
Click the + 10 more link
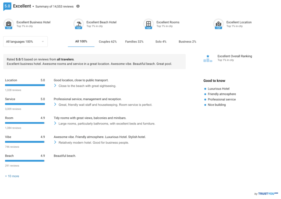click(x=12, y=176)
